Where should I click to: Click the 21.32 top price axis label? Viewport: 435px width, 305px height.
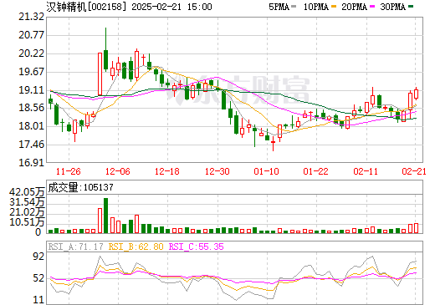32,17
